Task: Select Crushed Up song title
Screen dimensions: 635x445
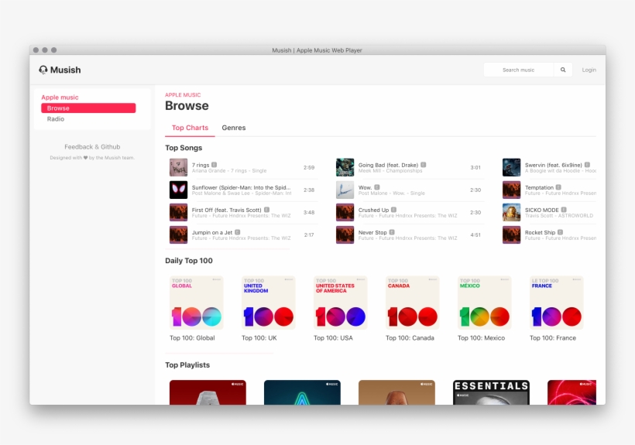Action: pos(373,210)
